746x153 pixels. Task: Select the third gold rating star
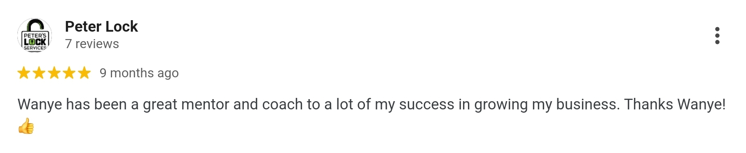tap(54, 73)
